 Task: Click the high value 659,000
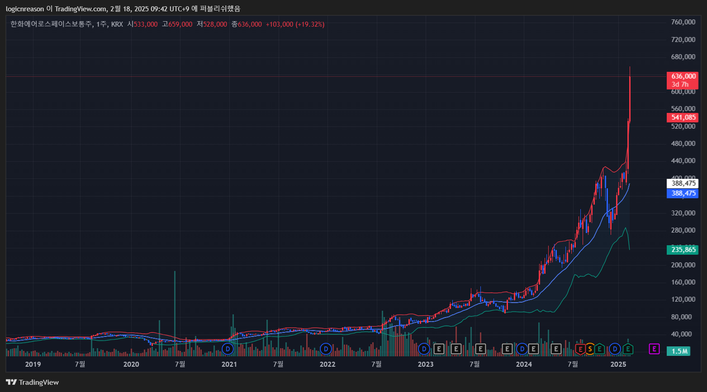tap(180, 24)
